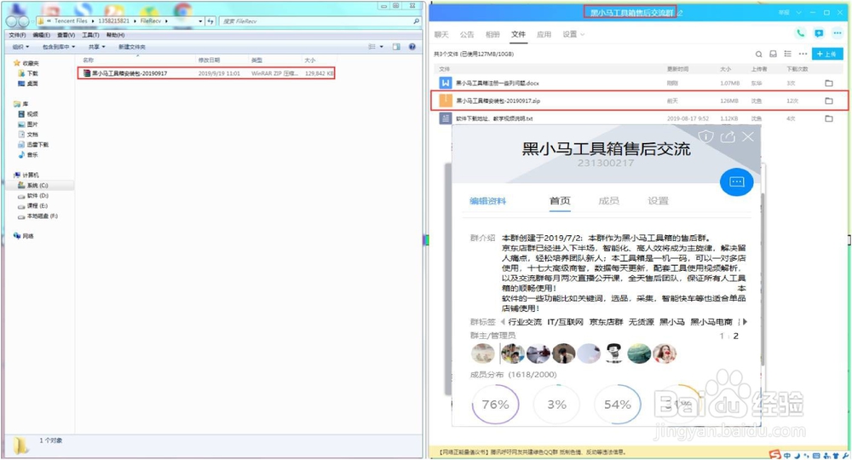The image size is (852, 460).
Task: Open the view options dropdown arrow in Explorer
Action: pos(382,47)
